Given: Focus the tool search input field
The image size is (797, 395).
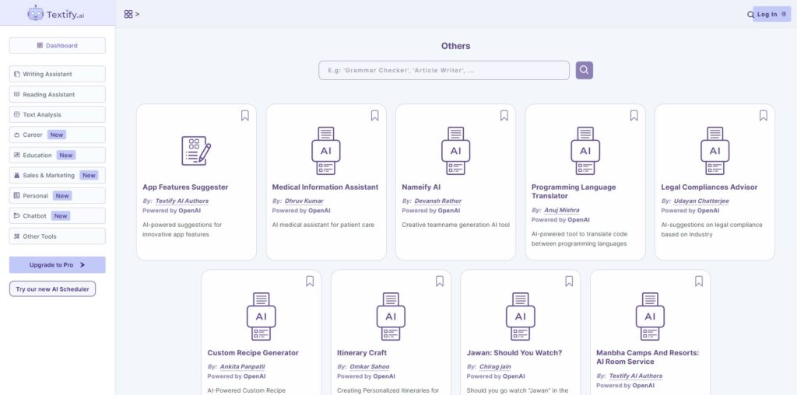Looking at the screenshot, I should point(444,71).
